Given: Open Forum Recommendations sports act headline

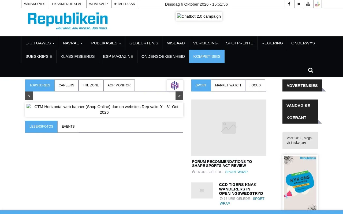Looking at the screenshot, I should click(x=222, y=163).
